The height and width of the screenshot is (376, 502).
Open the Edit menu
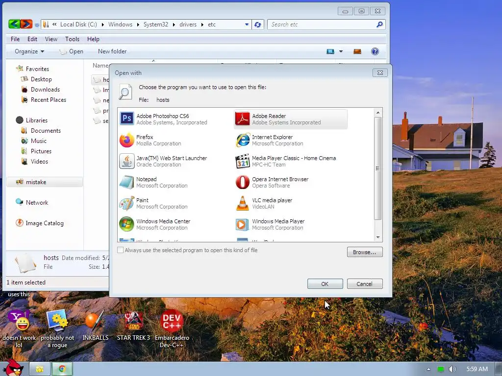[x=32, y=39]
